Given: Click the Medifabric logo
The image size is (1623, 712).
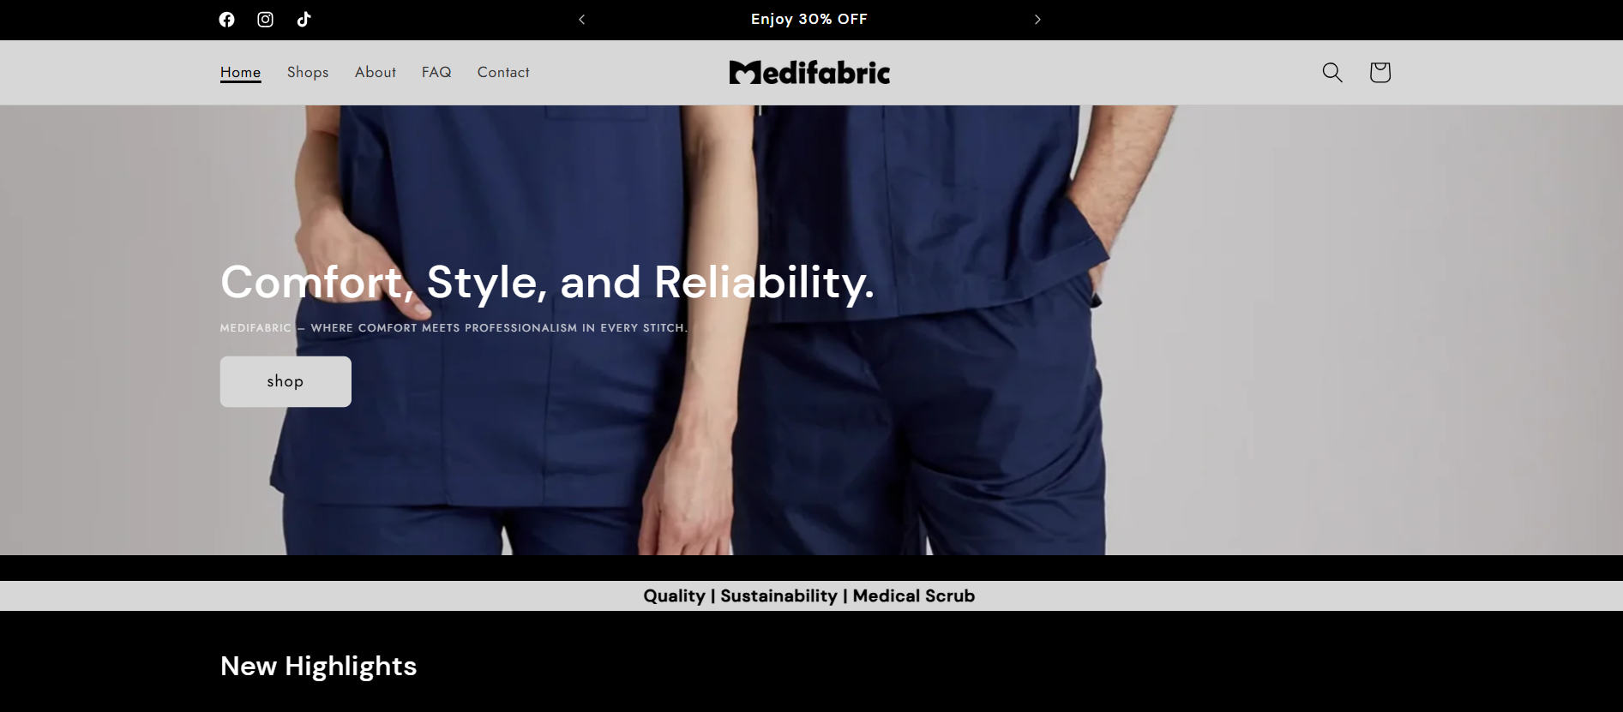Looking at the screenshot, I should tap(809, 73).
